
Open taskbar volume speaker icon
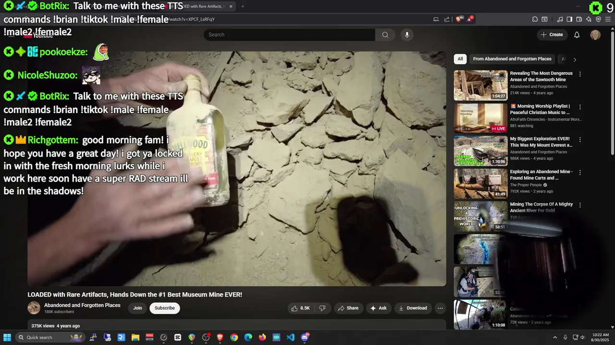tap(583, 337)
